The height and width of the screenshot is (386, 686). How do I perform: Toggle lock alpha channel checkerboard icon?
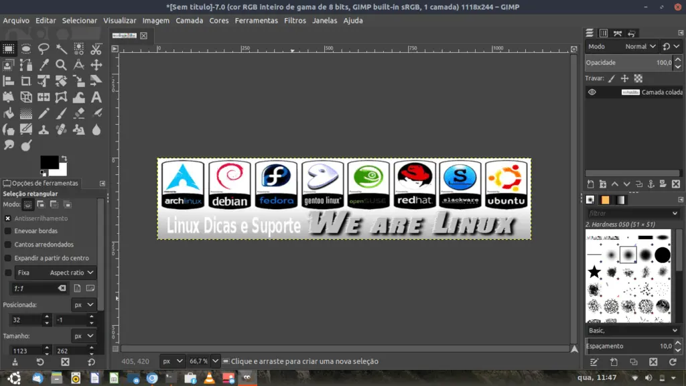638,78
